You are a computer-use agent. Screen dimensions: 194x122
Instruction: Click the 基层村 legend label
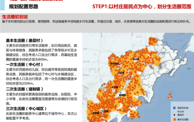coord(180,115)
